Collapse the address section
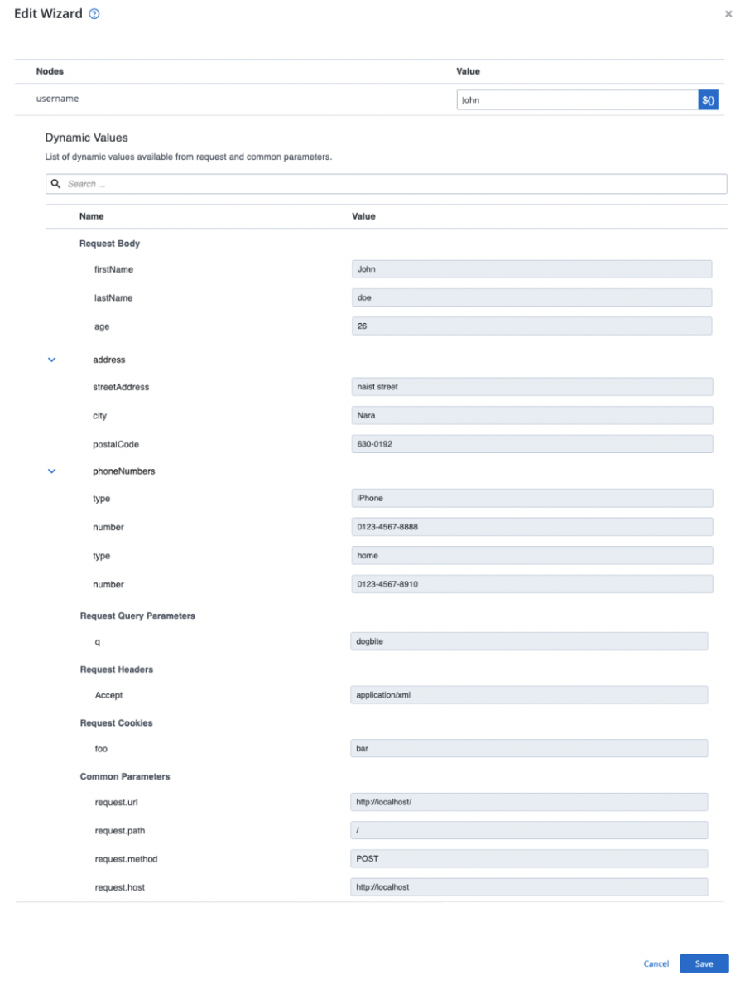The height and width of the screenshot is (985, 745). (51, 359)
